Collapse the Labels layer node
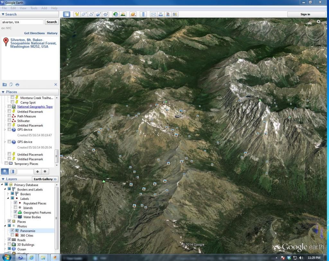 click(8, 198)
